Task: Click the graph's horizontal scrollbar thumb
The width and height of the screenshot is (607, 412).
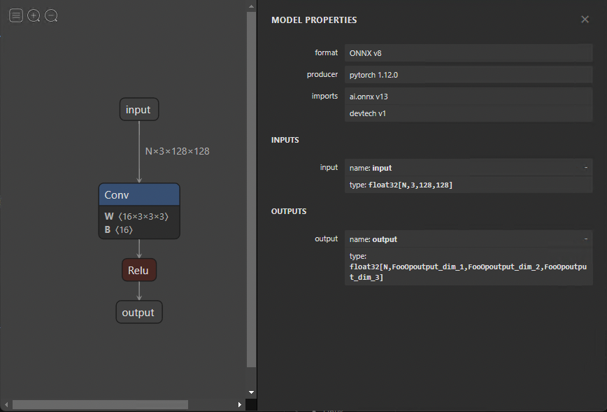Action: 100,405
